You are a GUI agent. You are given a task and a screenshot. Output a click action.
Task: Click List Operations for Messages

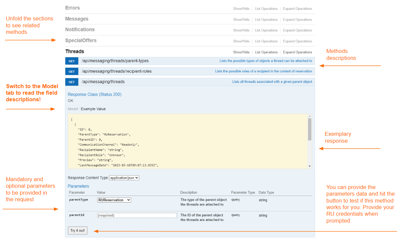pyautogui.click(x=266, y=20)
